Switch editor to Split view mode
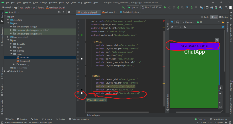 214,17
